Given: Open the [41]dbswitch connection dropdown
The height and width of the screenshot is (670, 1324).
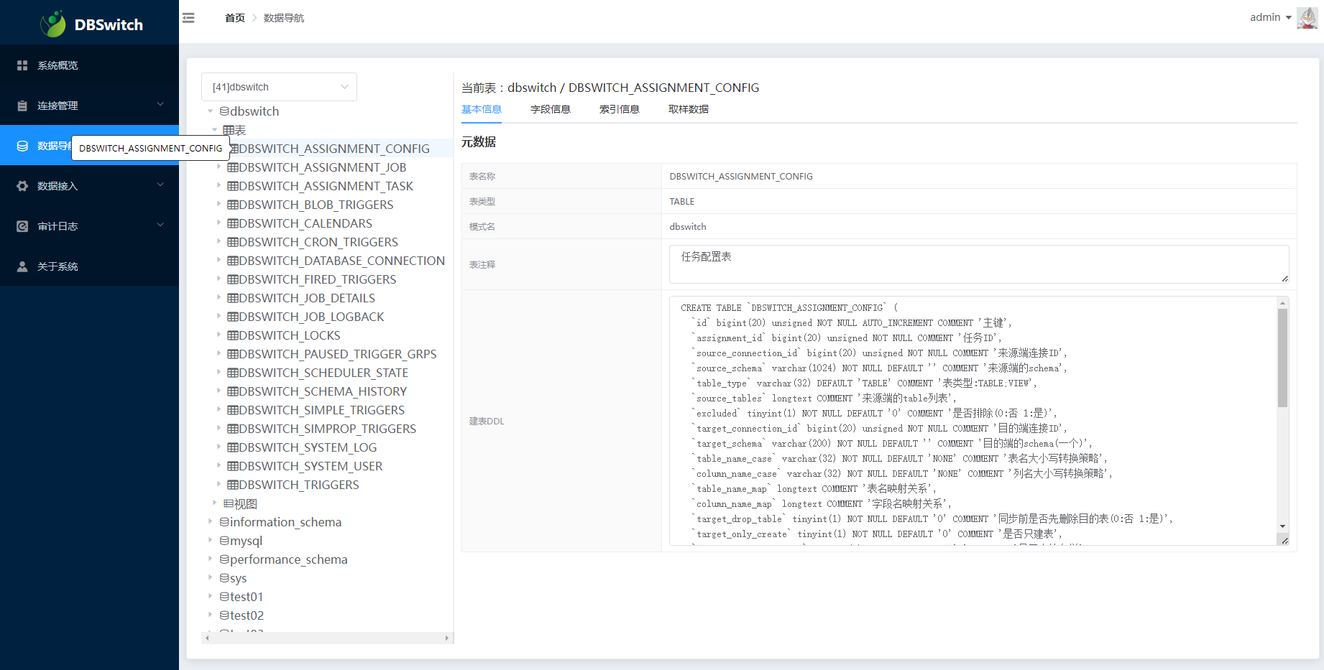Looking at the screenshot, I should [279, 87].
